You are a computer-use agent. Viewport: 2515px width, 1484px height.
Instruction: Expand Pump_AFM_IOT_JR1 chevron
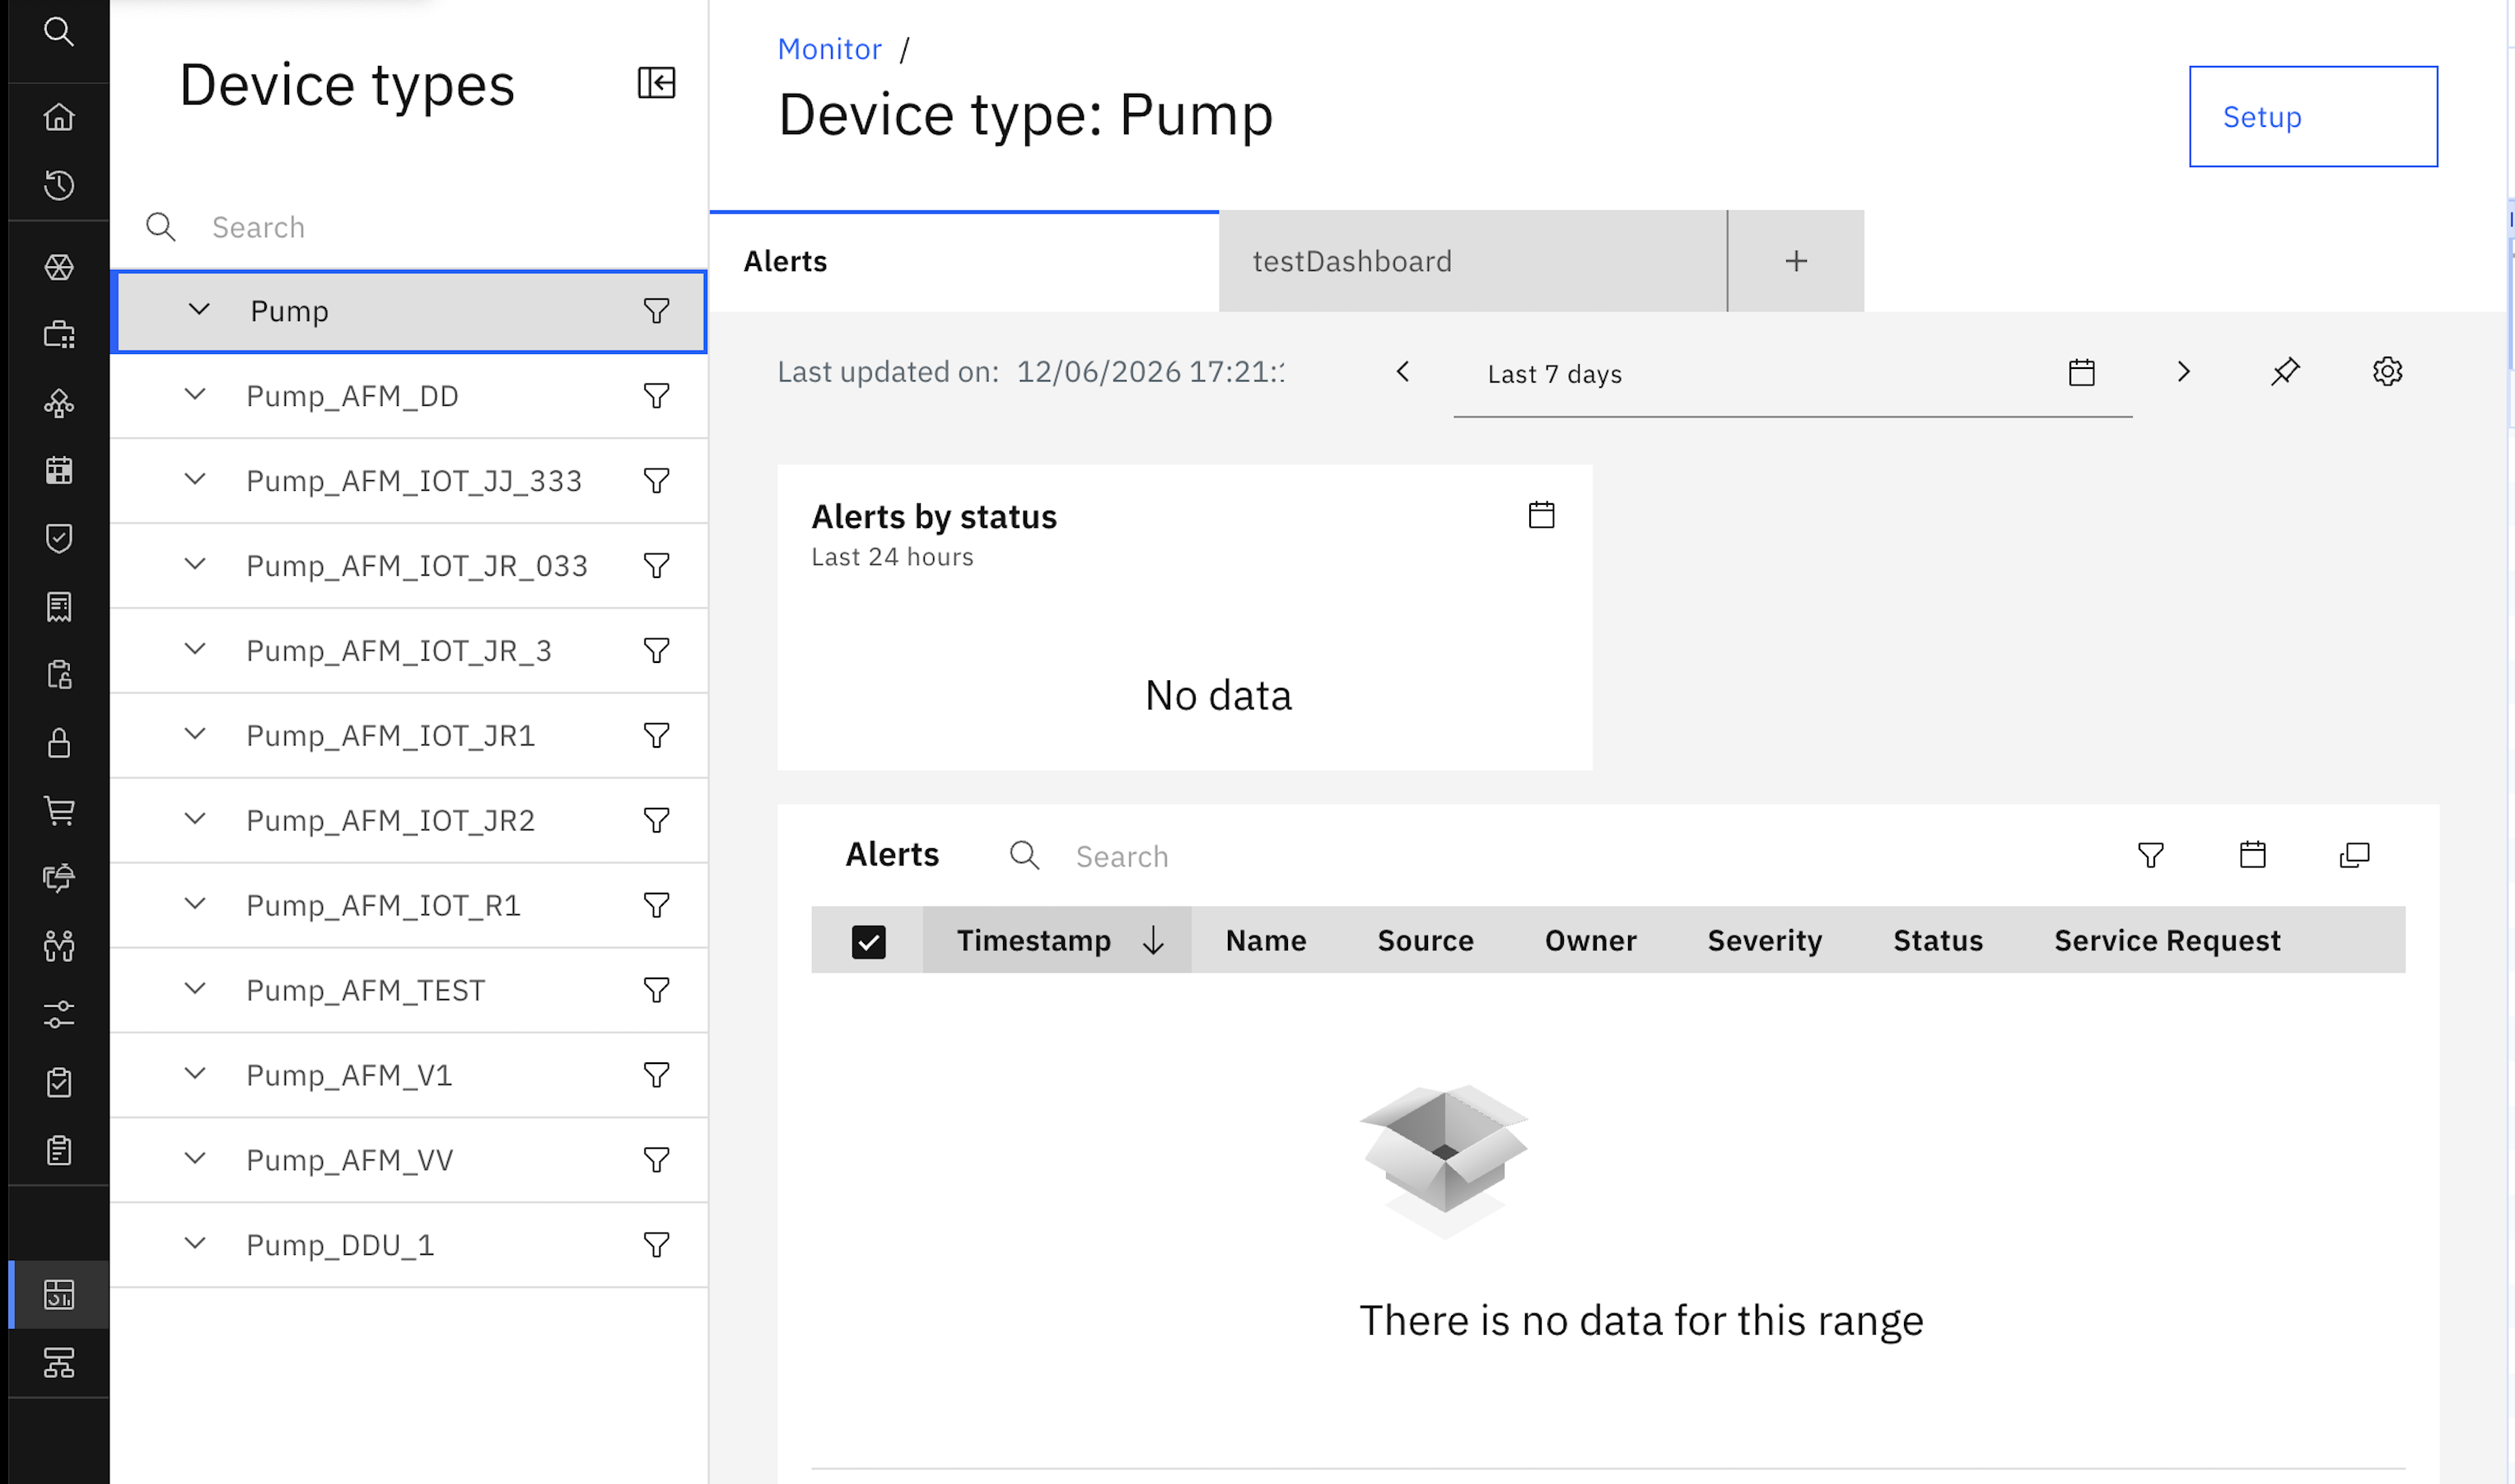(195, 735)
